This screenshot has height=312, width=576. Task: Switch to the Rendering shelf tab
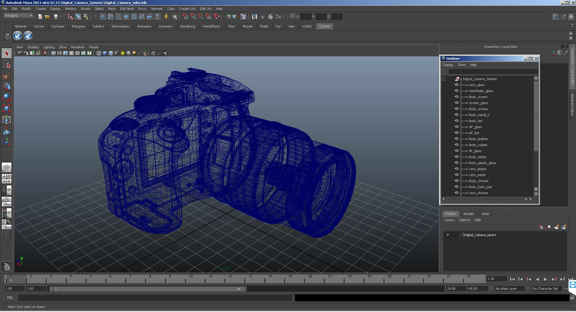pyautogui.click(x=187, y=26)
